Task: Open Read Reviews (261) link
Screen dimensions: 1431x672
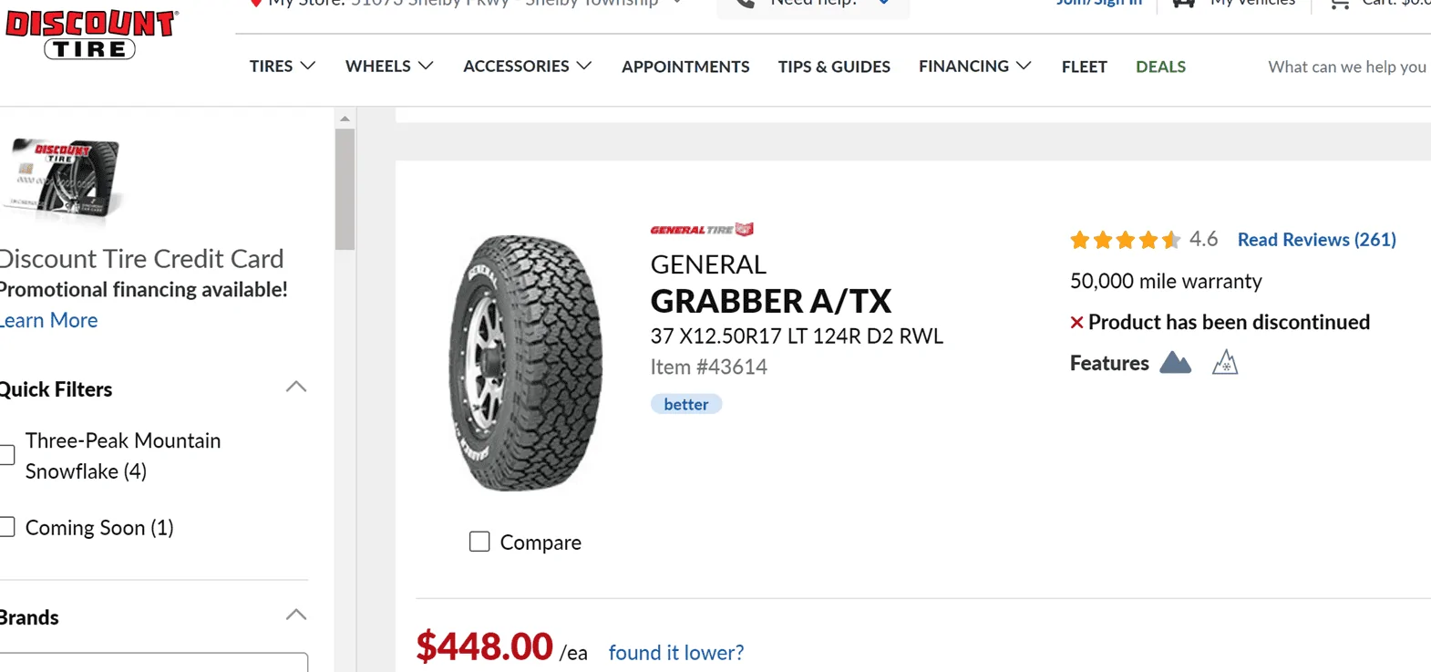Action: point(1316,240)
